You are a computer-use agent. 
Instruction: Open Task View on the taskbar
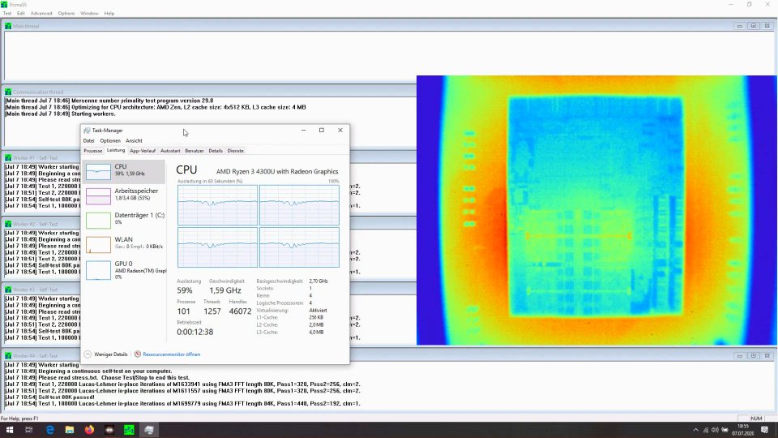(29, 430)
